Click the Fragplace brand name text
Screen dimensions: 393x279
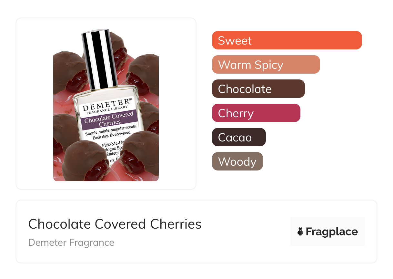pos(332,232)
